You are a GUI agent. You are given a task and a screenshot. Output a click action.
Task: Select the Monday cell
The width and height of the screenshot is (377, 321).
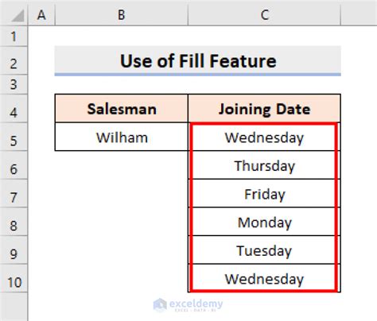[x=264, y=222]
